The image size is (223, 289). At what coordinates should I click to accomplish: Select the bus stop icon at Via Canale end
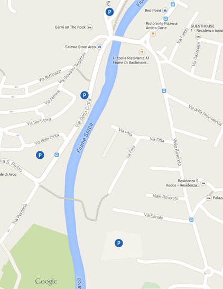coord(191,220)
